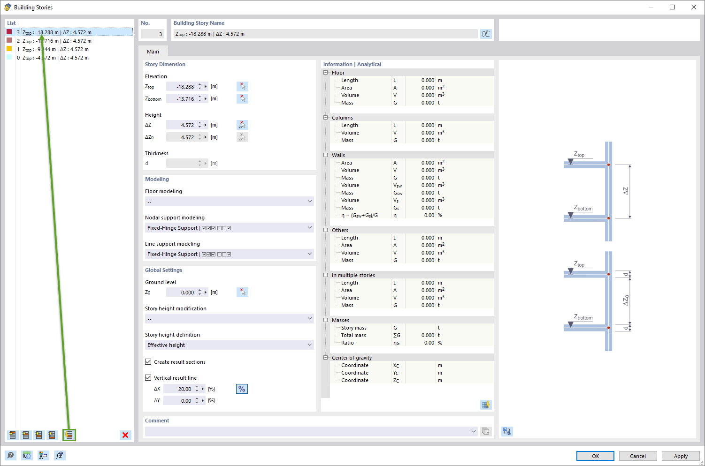Click yellow color swatch of story 1
This screenshot has width=705, height=466.
pos(9,49)
